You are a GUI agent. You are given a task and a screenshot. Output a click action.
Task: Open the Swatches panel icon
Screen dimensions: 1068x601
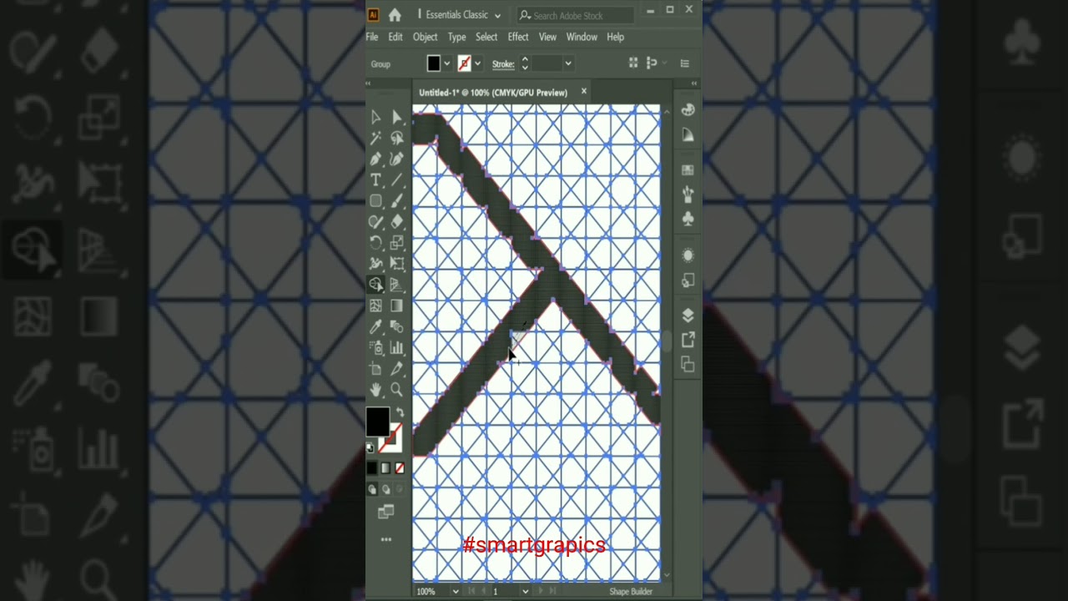click(x=688, y=169)
